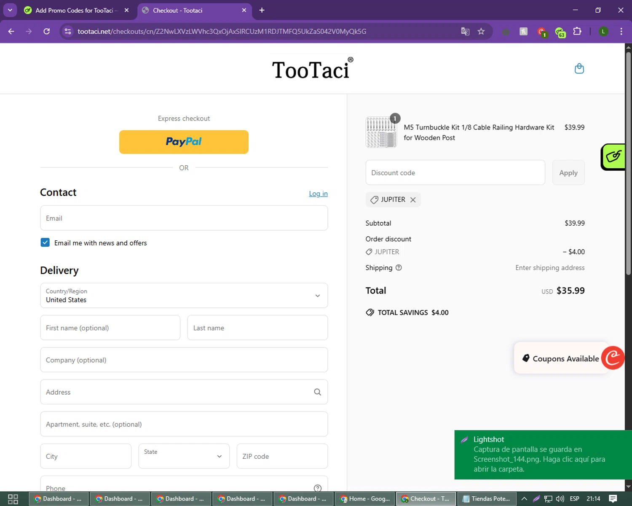This screenshot has height=506, width=632.
Task: Show hidden system tray icons
Action: 524,499
